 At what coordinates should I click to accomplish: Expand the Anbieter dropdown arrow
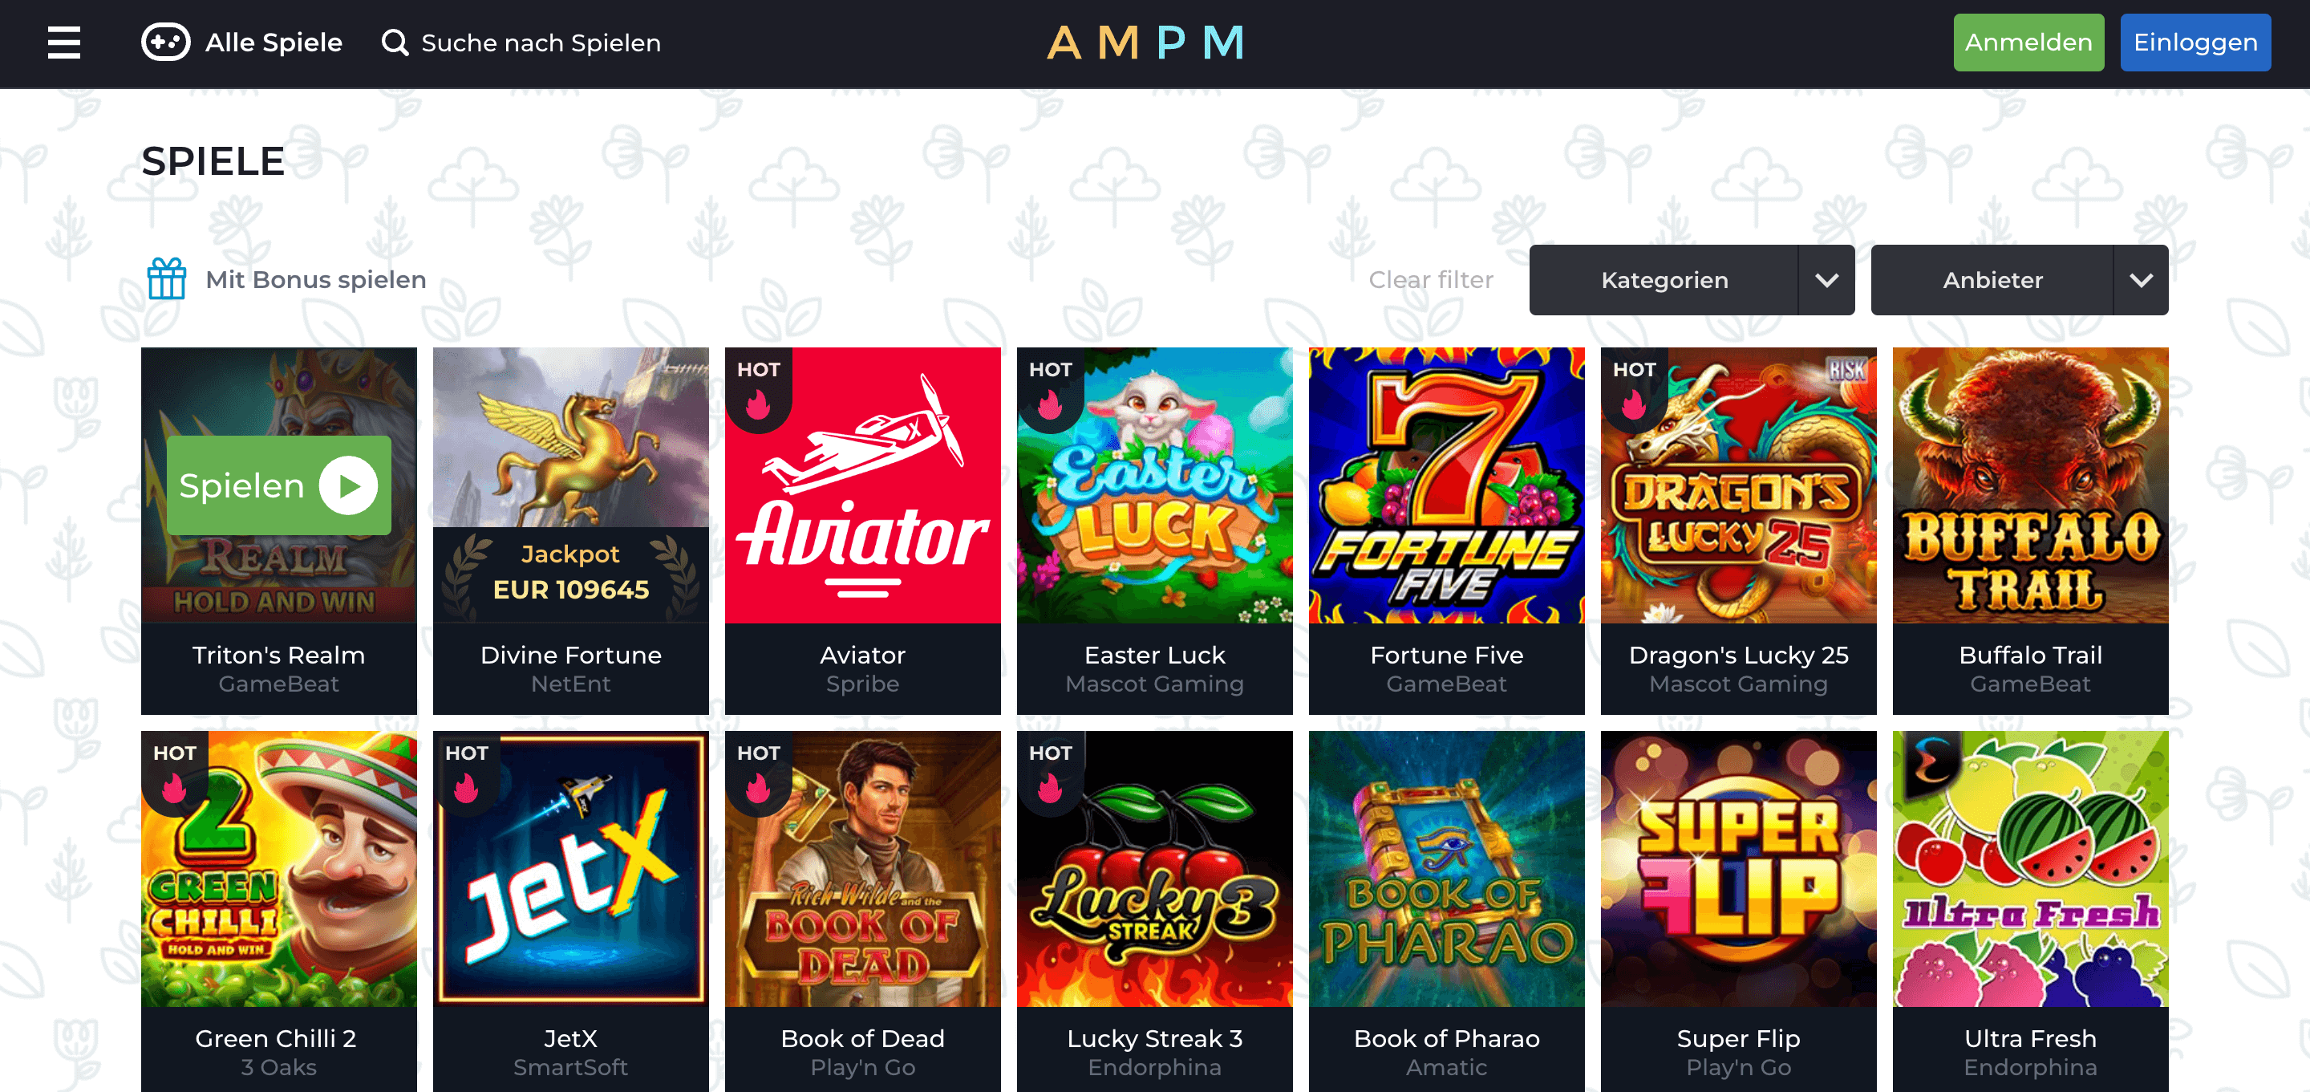pyautogui.click(x=2141, y=280)
